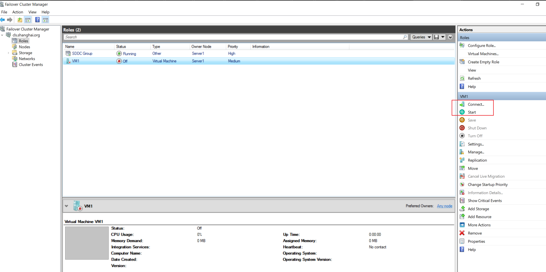This screenshot has width=546, height=272.
Task: Click the Add Storage plus icon
Action: tap(462, 209)
